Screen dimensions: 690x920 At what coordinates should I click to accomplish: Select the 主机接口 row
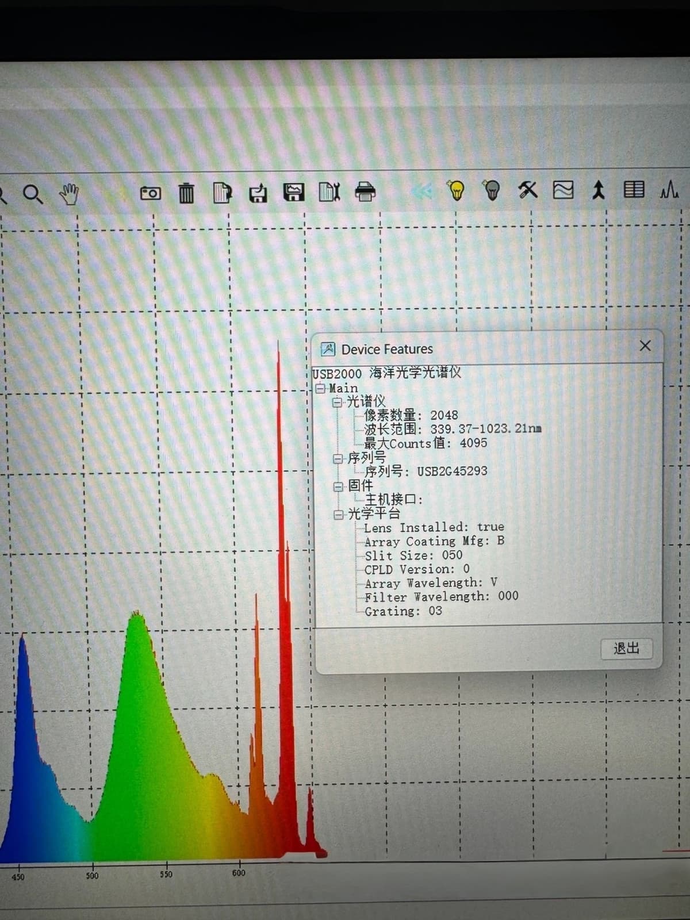[394, 499]
